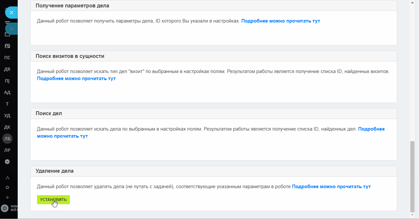The width and height of the screenshot is (419, 219).
Task: Select ЛР in the left sidebar
Action: coord(7,150)
